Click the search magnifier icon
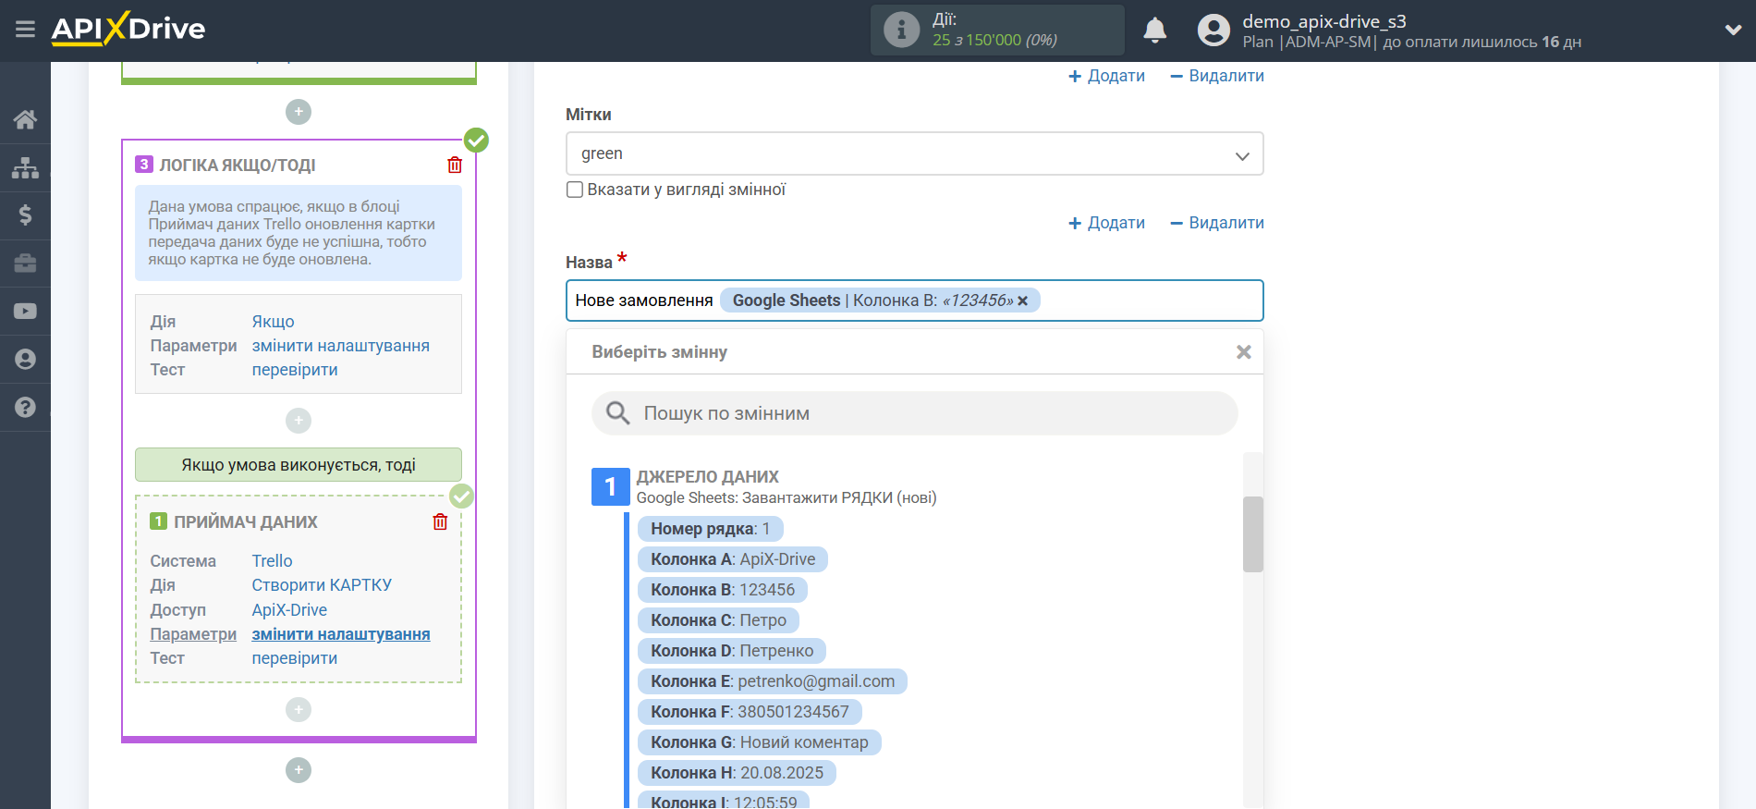The width and height of the screenshot is (1756, 809). pyautogui.click(x=617, y=413)
